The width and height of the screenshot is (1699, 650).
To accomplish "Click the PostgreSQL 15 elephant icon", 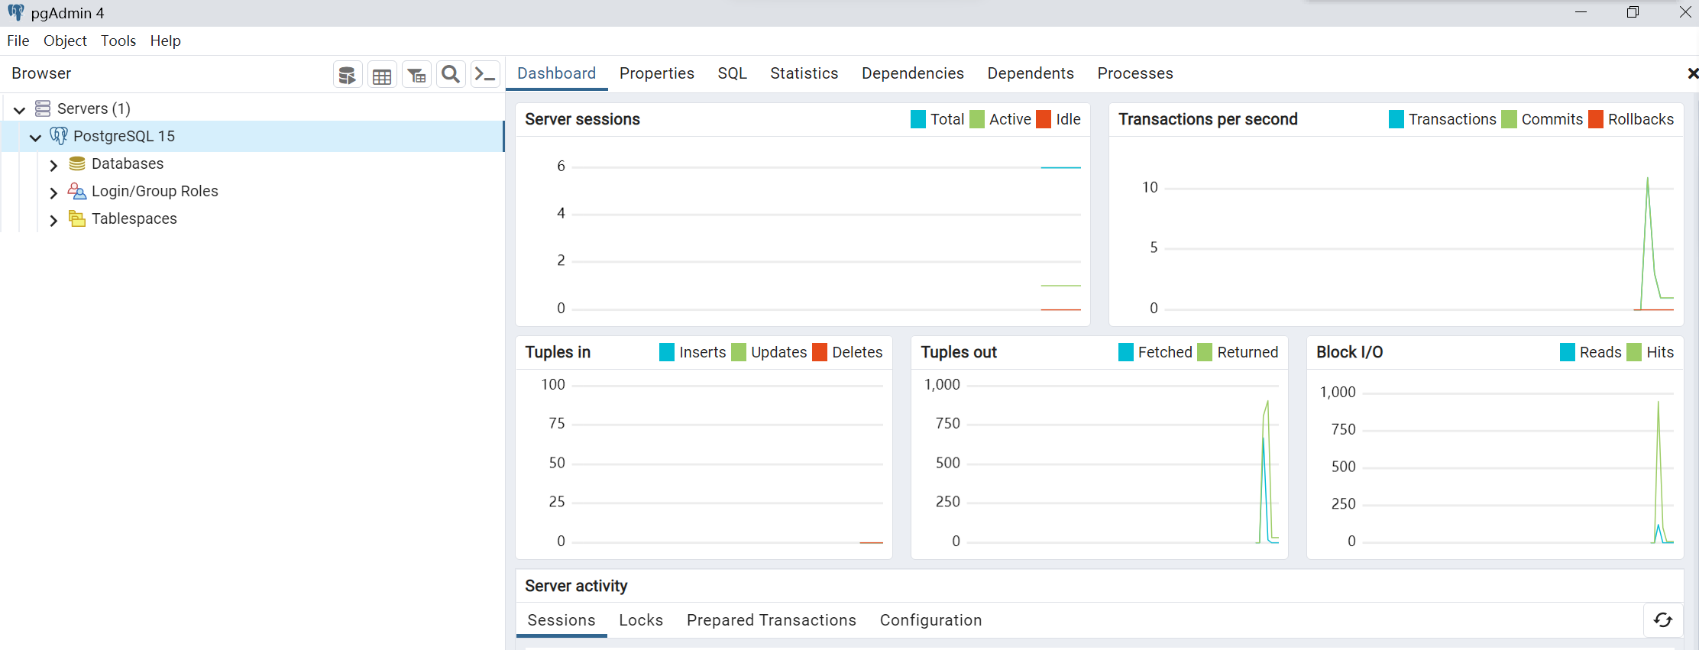I will point(59,136).
